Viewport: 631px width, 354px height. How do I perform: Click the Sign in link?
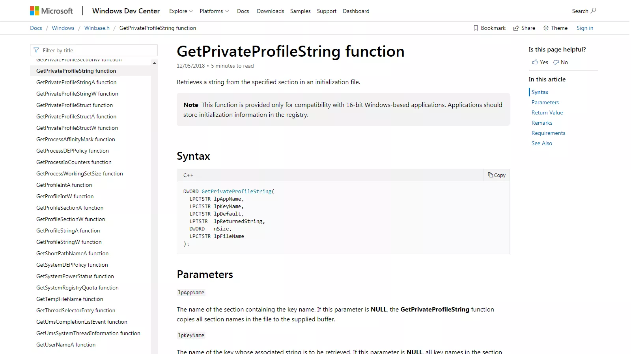[585, 28]
